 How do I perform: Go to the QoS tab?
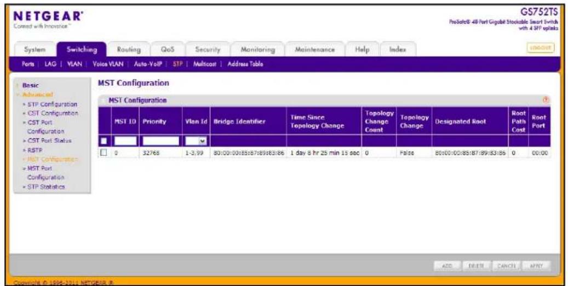[x=168, y=50]
